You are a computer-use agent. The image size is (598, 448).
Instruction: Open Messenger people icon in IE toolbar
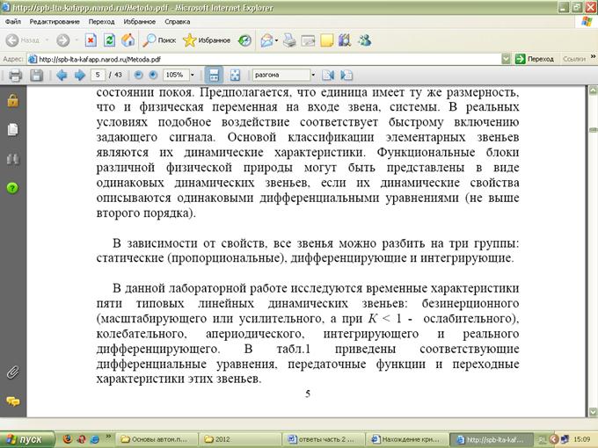365,40
